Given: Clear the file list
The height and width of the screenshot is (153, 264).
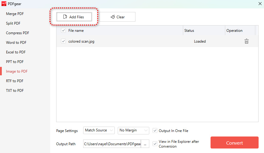Looking at the screenshot, I should pos(117,17).
